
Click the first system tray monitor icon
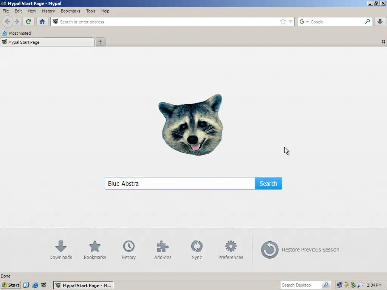click(x=339, y=285)
